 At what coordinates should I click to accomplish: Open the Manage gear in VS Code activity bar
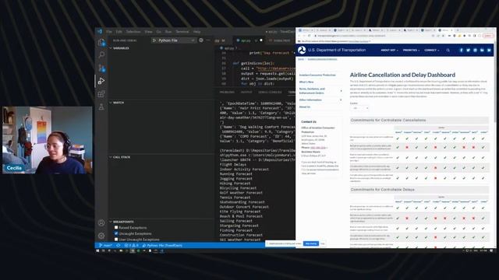(x=101, y=236)
